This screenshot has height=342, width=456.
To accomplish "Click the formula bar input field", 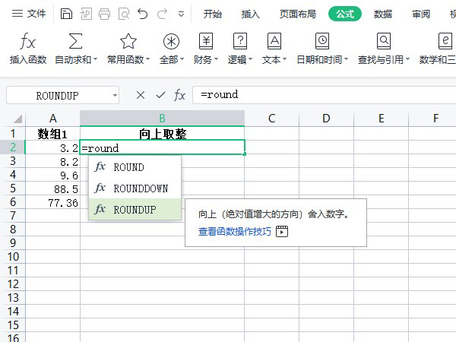I will point(319,95).
